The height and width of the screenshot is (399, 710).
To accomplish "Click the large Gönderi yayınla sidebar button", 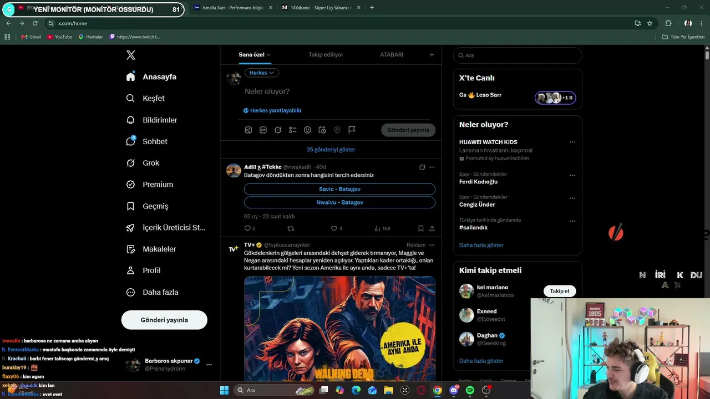I will pos(164,320).
